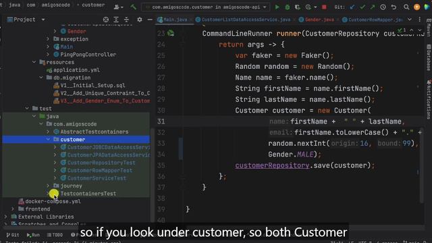
Task: Show Git history clock icon
Action: pyautogui.click(x=383, y=7)
